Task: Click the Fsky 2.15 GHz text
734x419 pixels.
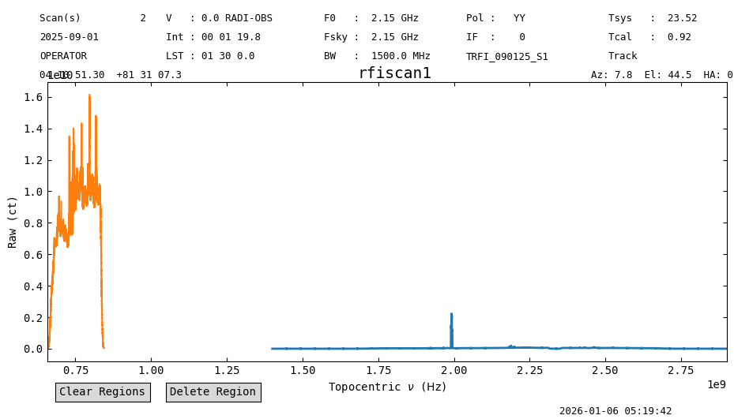Action: coord(371,37)
